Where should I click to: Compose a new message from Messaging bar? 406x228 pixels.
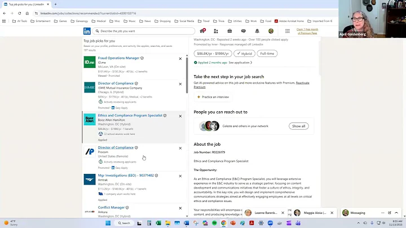390,213
